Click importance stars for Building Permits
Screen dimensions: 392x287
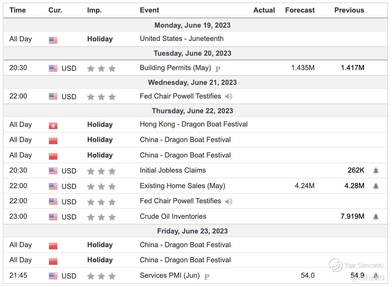coord(101,68)
